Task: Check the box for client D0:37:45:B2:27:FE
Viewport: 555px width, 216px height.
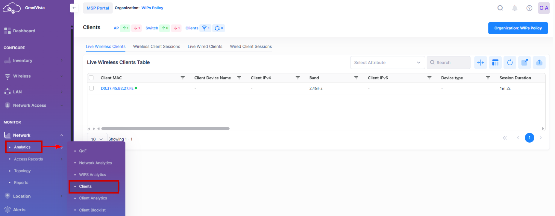Action: coord(91,88)
